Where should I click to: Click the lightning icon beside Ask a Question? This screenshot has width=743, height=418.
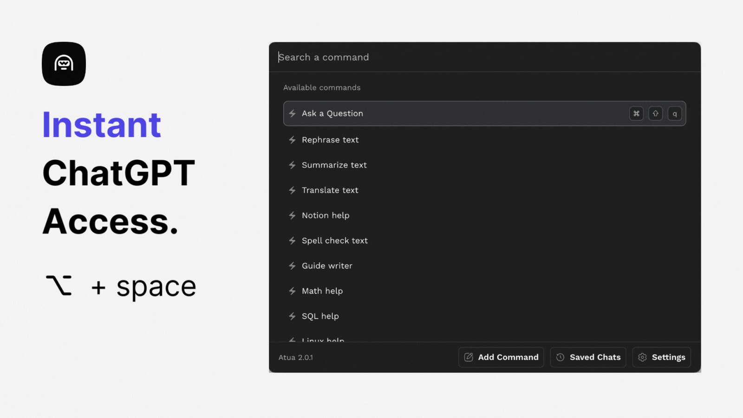point(292,113)
